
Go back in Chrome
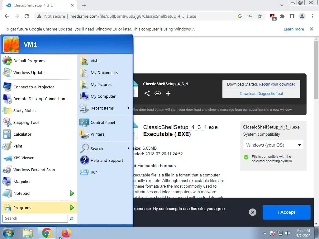(x=7, y=16)
